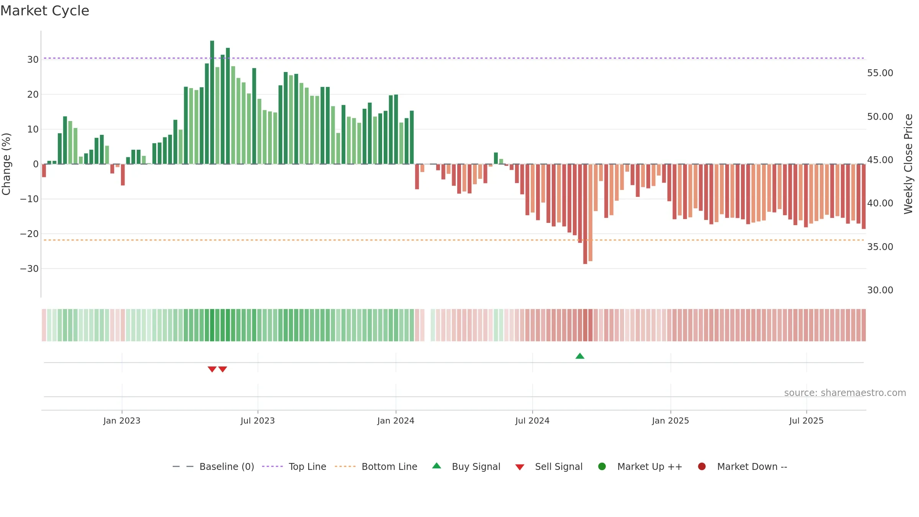
Task: Toggle Sell Signal legend entry
Action: click(549, 466)
